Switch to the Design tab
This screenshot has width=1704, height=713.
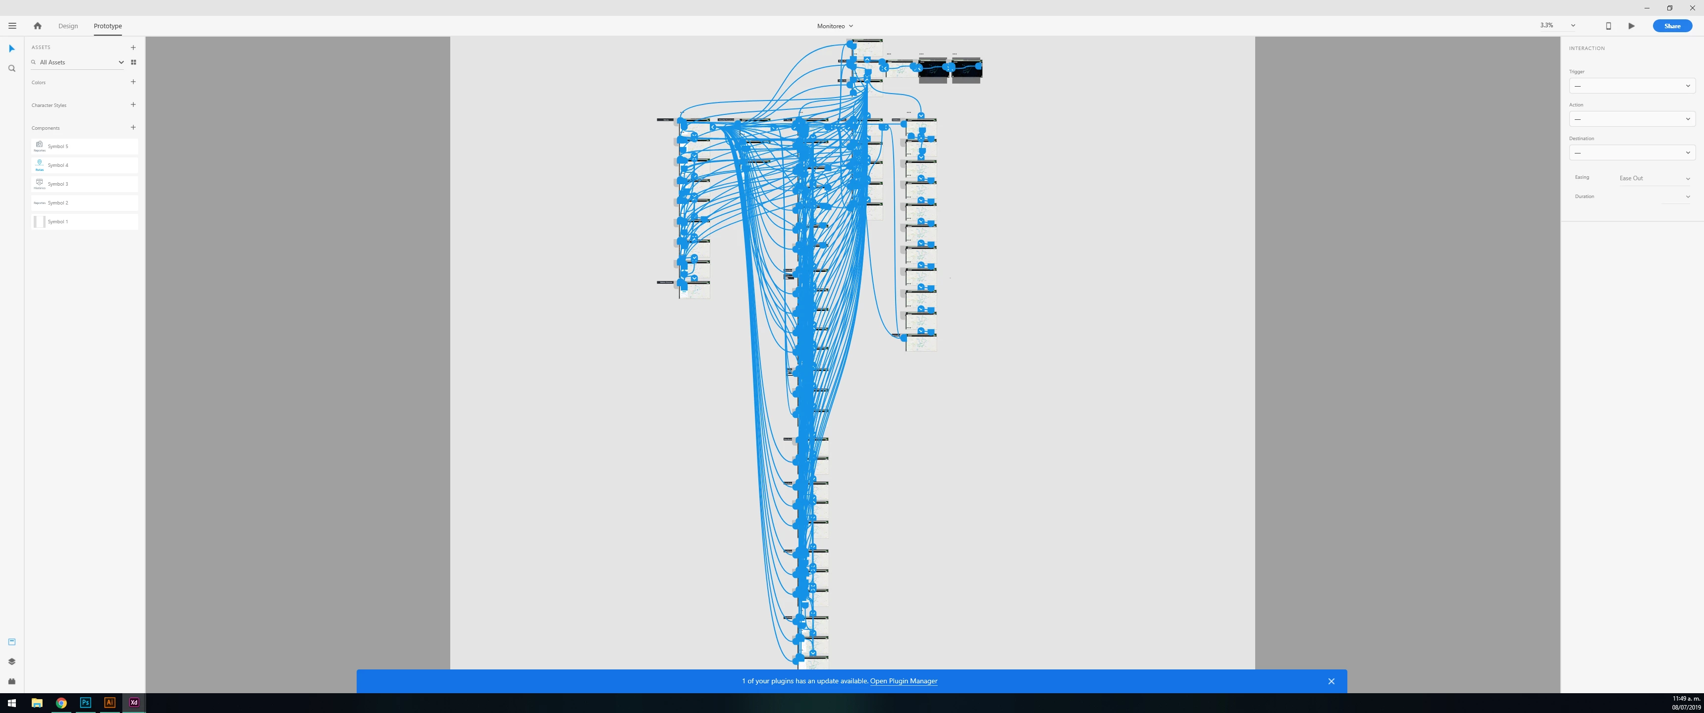coord(68,26)
